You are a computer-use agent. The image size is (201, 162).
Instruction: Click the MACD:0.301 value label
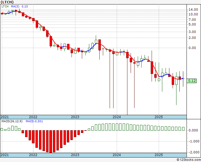click(x=34, y=121)
